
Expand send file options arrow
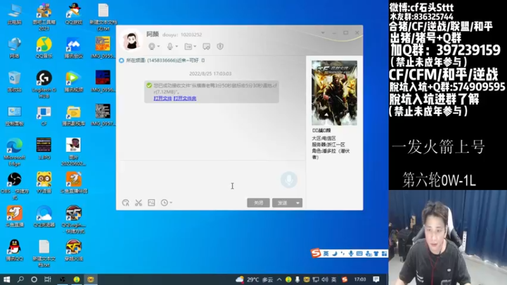[195, 46]
